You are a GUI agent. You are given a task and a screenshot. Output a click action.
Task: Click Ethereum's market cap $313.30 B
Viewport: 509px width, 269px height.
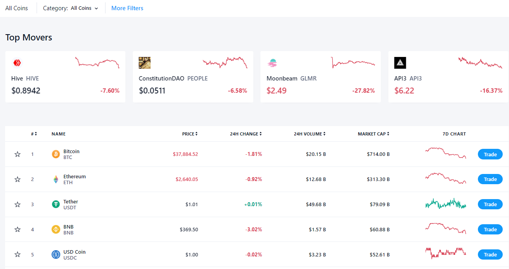[378, 179]
